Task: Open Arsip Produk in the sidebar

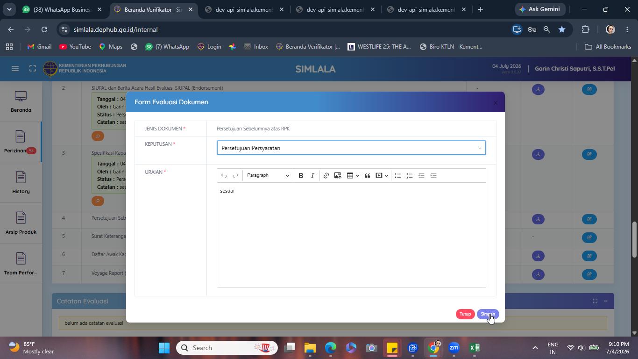Action: point(21,224)
